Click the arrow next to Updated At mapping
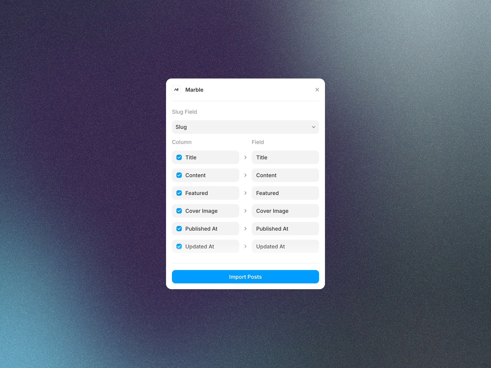The height and width of the screenshot is (368, 491). coord(245,246)
